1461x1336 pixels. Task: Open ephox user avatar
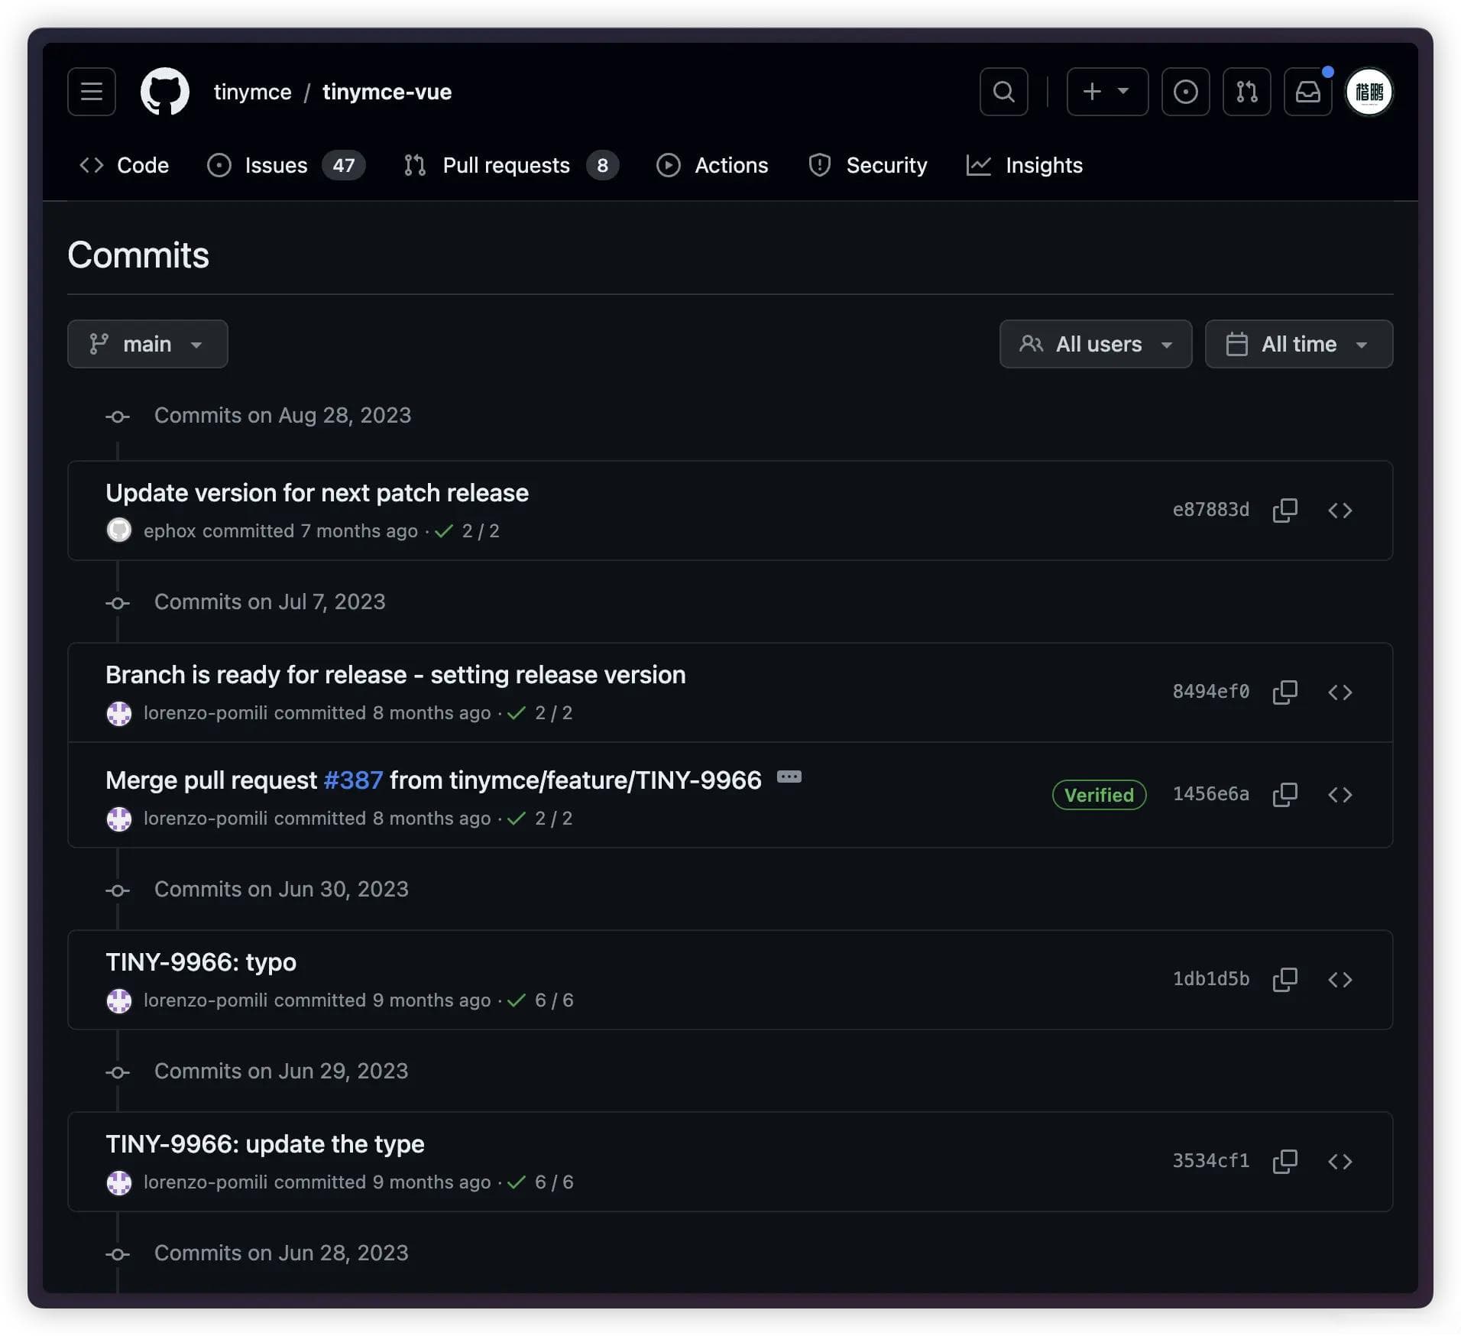point(118,530)
